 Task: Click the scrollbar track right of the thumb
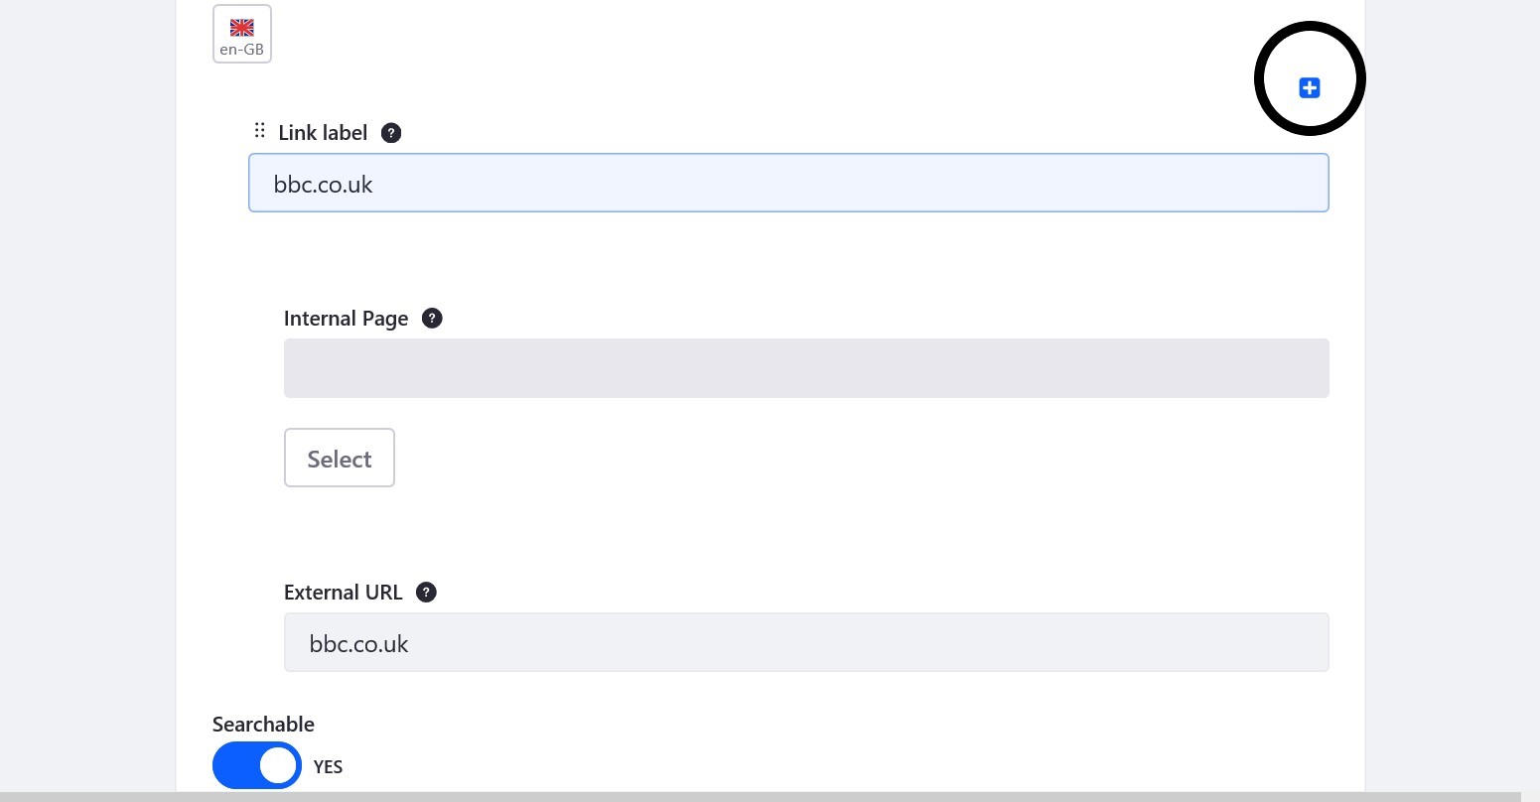coord(1530,797)
